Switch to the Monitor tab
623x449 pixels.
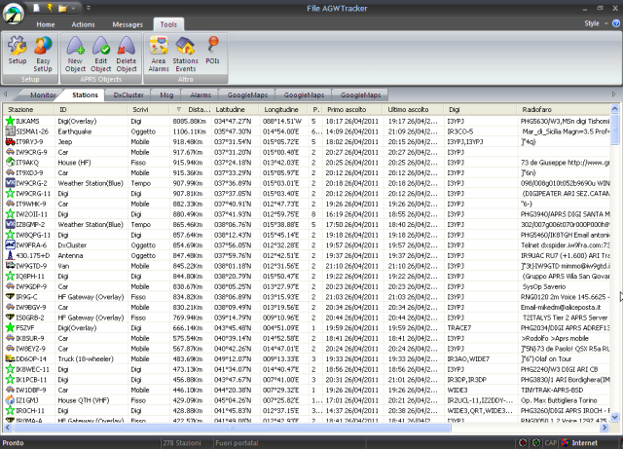43,95
